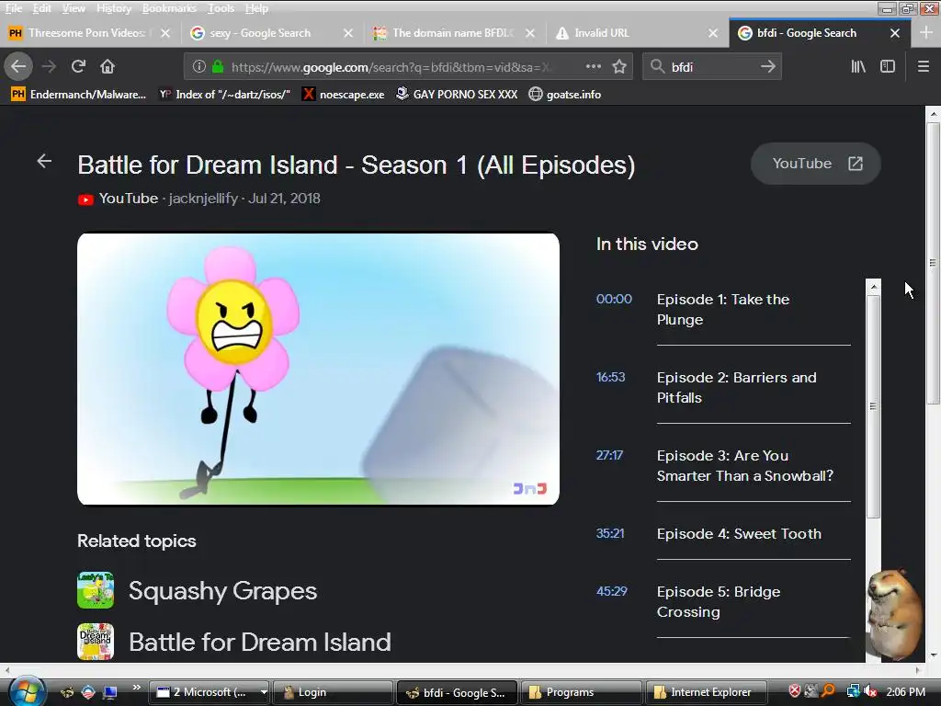
Task: Click the search bar magnifier icon
Action: 658,66
